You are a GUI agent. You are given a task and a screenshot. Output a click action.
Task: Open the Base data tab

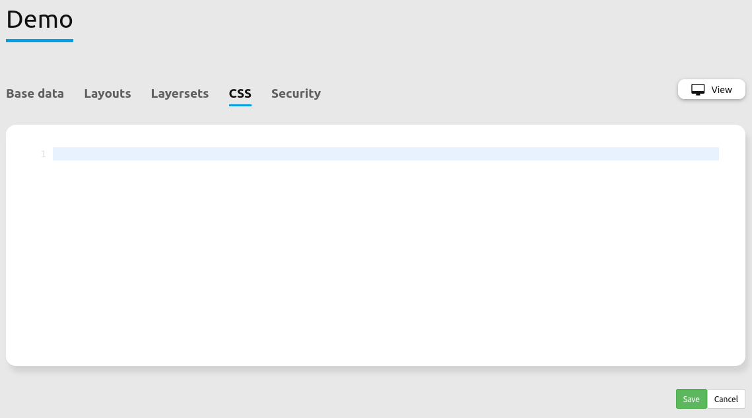pos(35,94)
